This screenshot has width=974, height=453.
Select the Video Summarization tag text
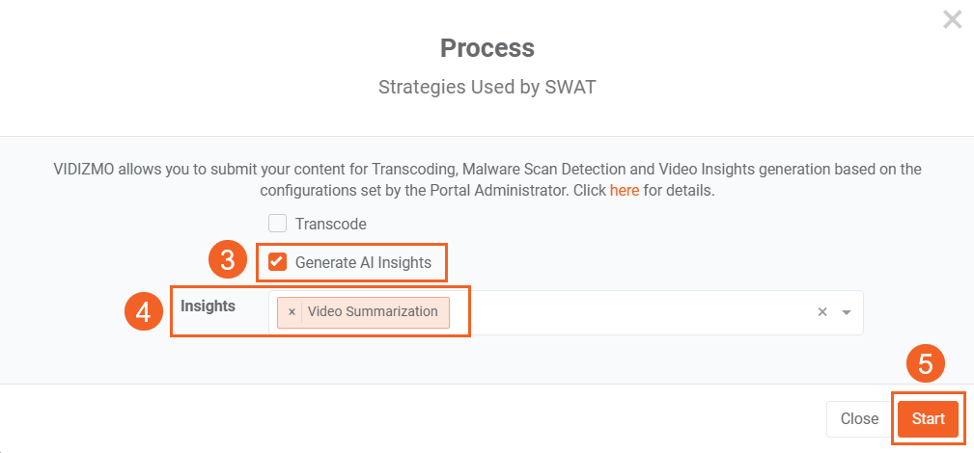point(373,311)
